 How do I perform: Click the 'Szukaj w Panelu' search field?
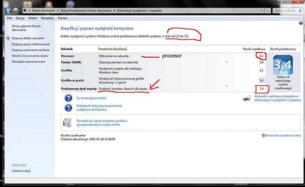pos(286,11)
